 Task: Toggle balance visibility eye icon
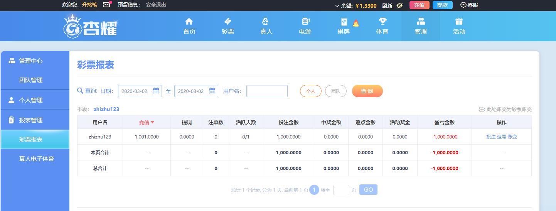pos(400,5)
